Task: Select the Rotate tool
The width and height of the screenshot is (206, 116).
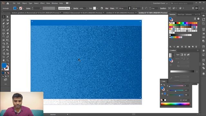Action: 4,37
